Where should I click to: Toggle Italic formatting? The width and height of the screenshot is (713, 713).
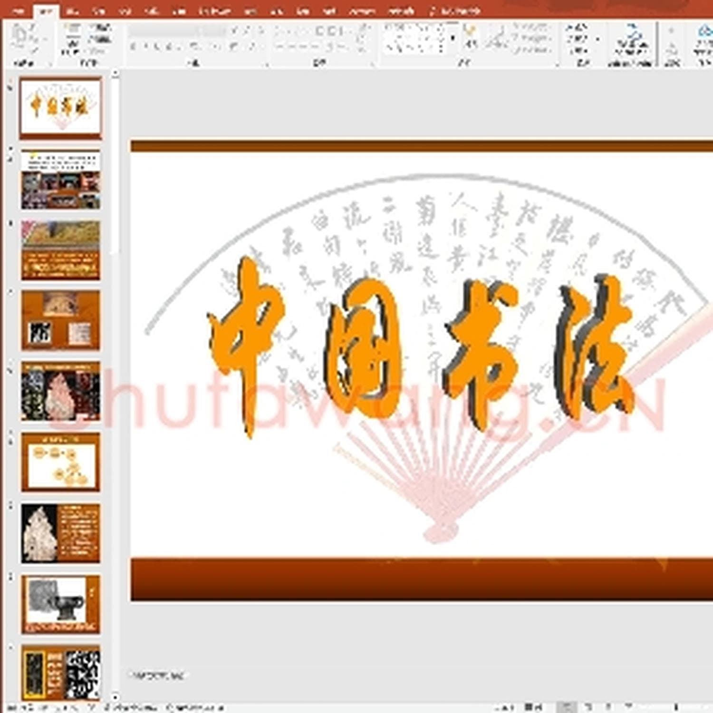146,47
